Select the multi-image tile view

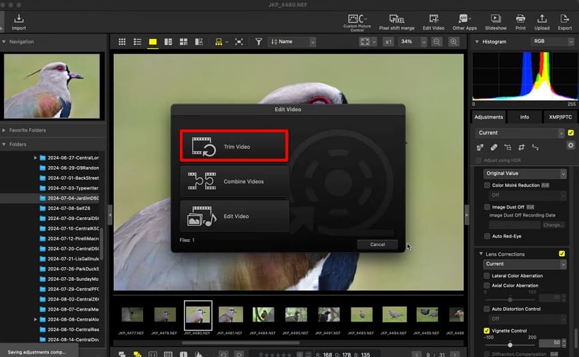[183, 42]
